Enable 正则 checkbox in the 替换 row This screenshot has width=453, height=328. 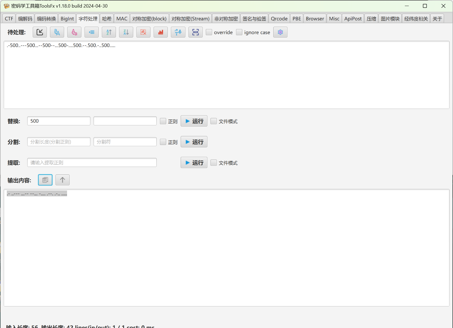163,121
